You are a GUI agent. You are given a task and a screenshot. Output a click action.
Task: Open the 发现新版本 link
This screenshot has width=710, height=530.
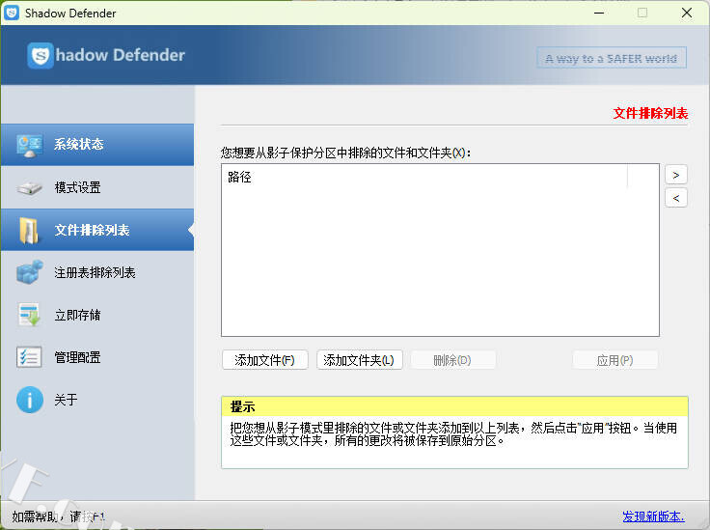coord(653,516)
